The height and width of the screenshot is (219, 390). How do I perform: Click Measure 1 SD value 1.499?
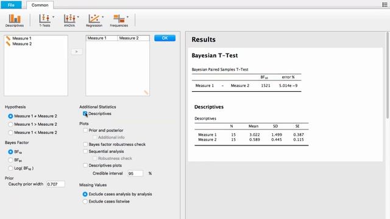click(x=277, y=134)
